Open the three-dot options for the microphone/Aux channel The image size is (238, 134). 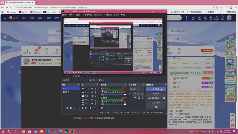[102, 91]
